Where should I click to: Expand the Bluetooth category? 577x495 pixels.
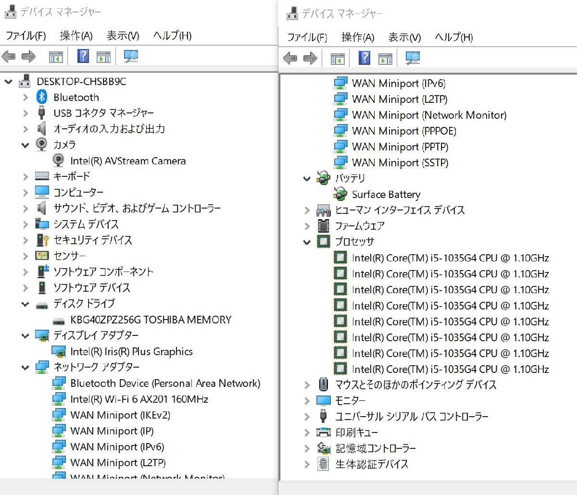pyautogui.click(x=25, y=98)
